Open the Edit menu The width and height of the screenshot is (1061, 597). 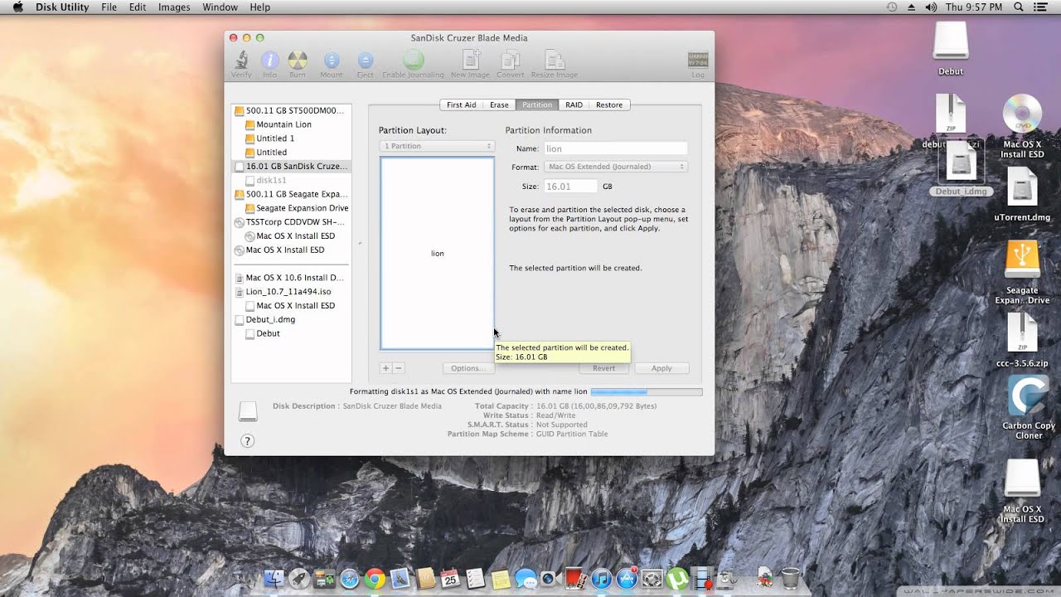(x=138, y=7)
